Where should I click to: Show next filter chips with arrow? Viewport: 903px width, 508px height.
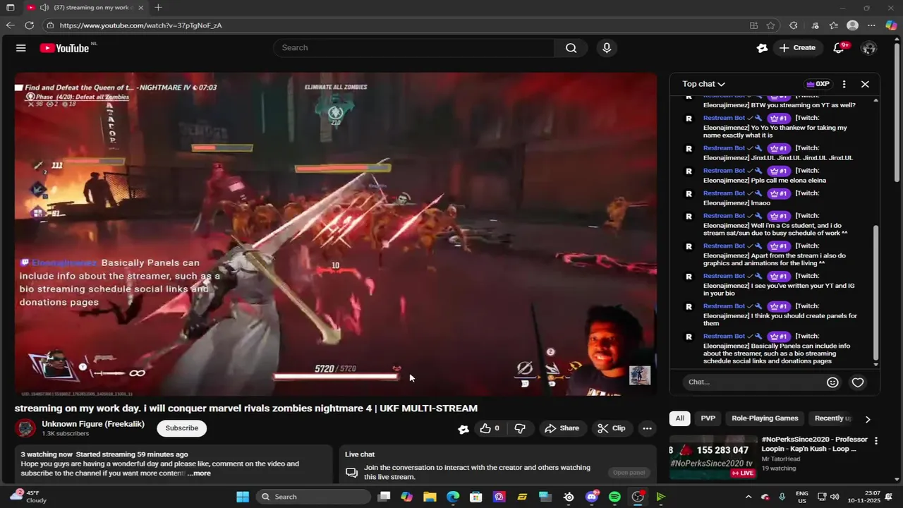[x=868, y=419]
